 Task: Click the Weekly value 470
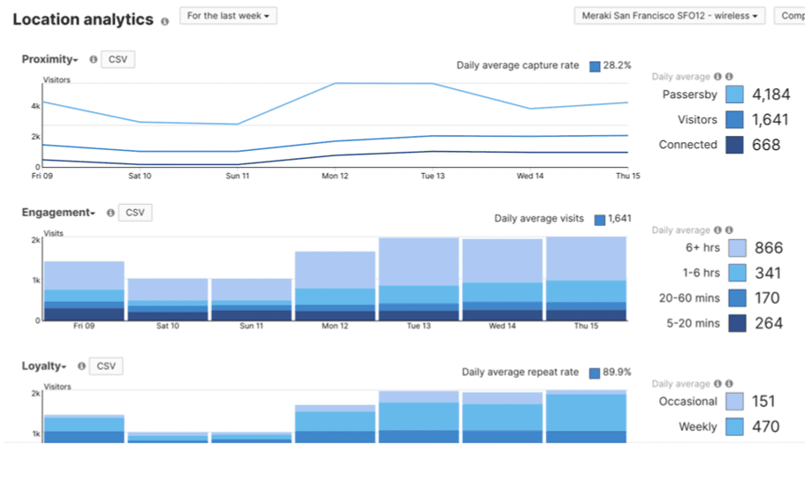(765, 426)
